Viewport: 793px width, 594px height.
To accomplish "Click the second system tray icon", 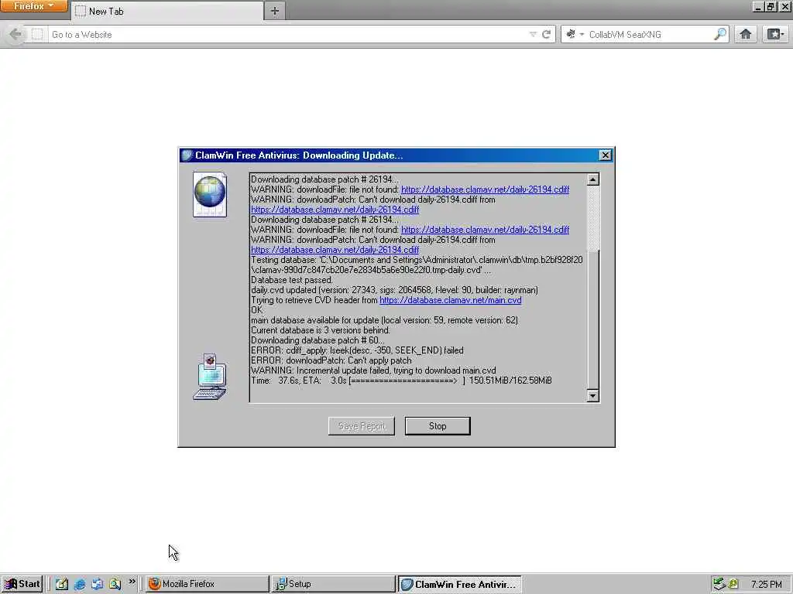I will 733,584.
